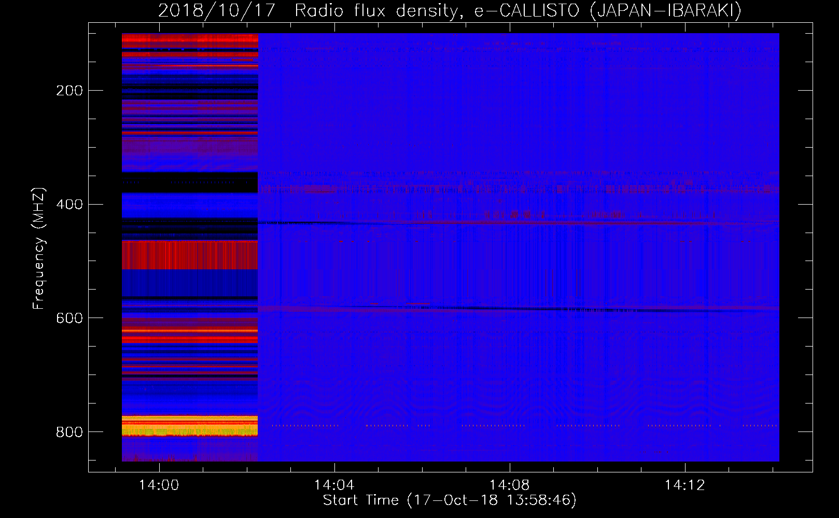The width and height of the screenshot is (839, 518).
Task: Click the 14:04 time tick label
Action: [334, 485]
